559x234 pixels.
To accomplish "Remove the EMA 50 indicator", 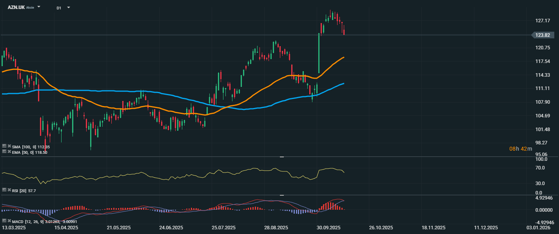I will pyautogui.click(x=9, y=151).
